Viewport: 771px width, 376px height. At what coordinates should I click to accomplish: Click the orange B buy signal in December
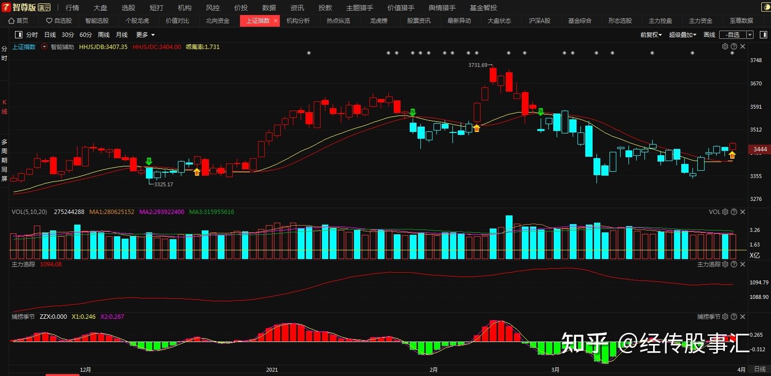coord(196,172)
